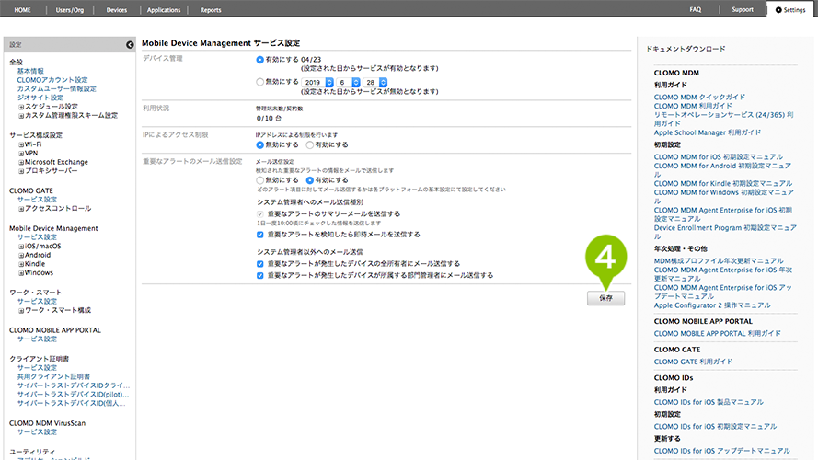818x460 pixels.
Task: Open サービス設定 under CLOMO GATE
Action: coord(37,200)
